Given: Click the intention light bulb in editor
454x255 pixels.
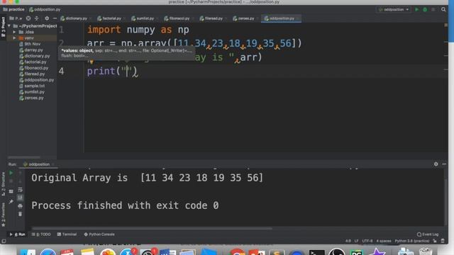Looking at the screenshot, I should click(92, 62).
